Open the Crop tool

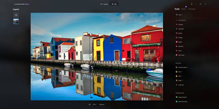179,15
